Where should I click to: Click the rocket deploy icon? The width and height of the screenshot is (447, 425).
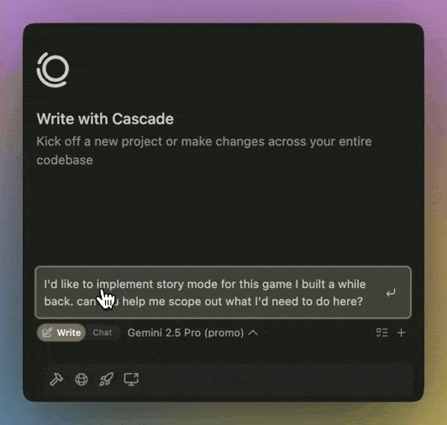coord(107,380)
